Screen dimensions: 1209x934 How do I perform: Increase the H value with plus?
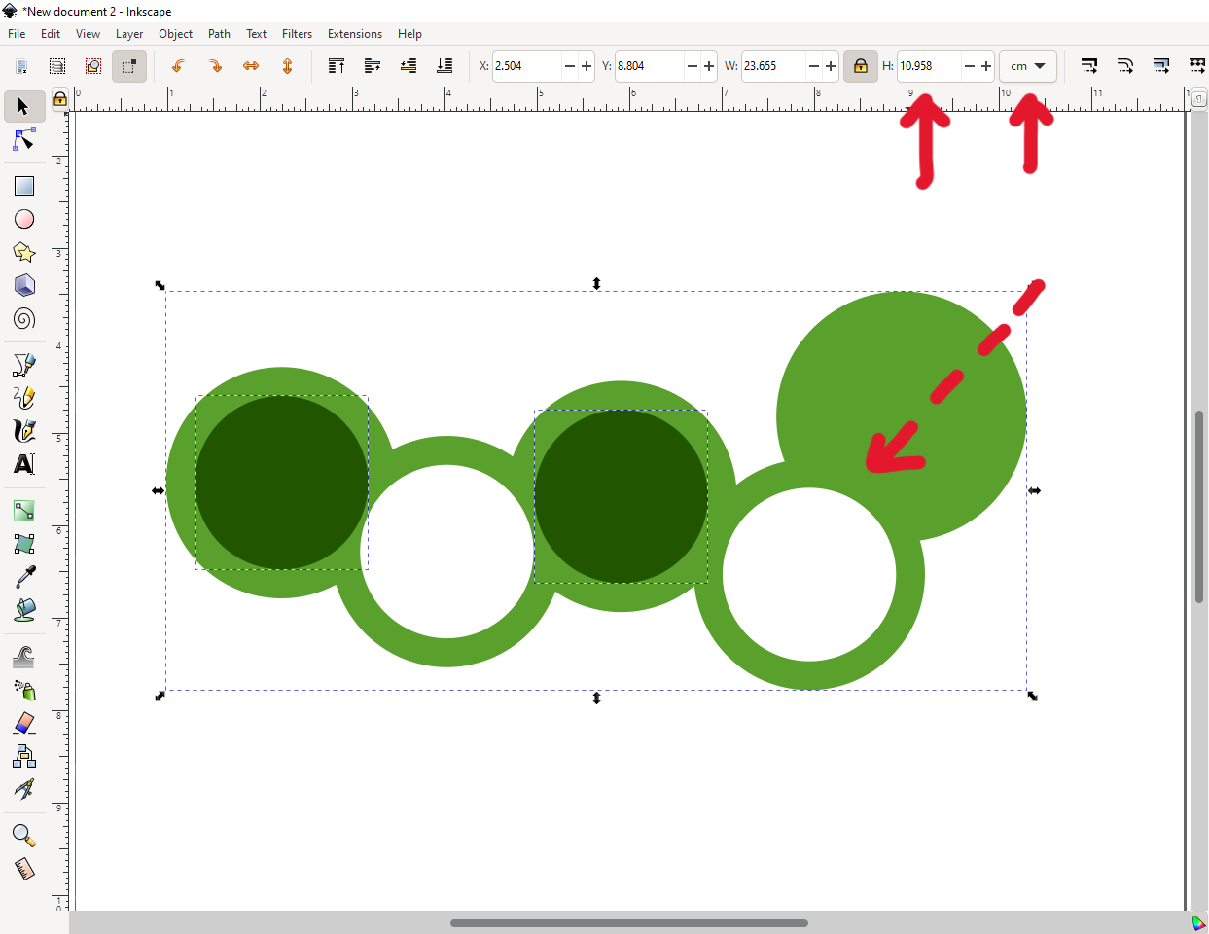(x=986, y=66)
